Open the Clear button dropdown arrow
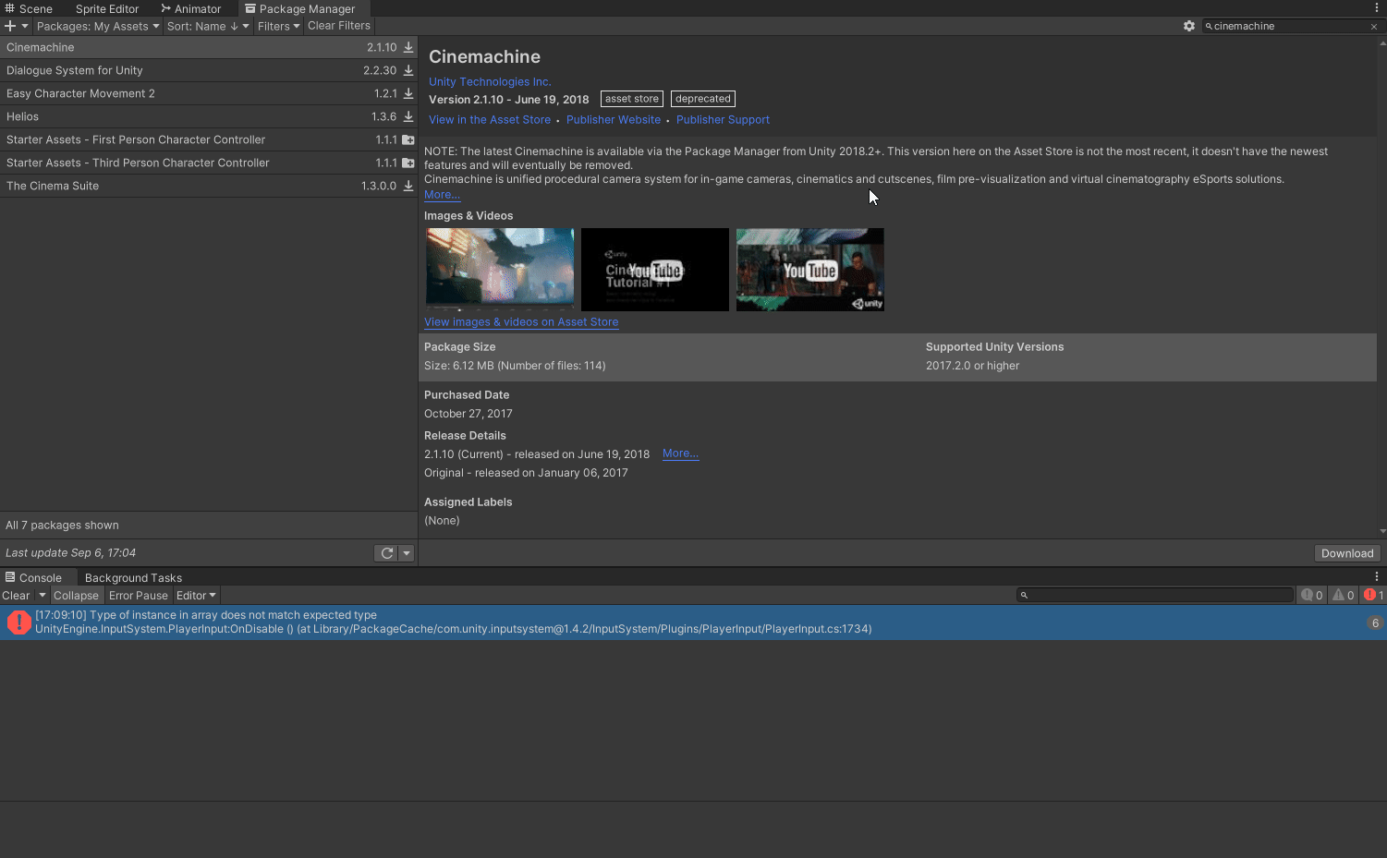The height and width of the screenshot is (858, 1387). click(x=42, y=596)
